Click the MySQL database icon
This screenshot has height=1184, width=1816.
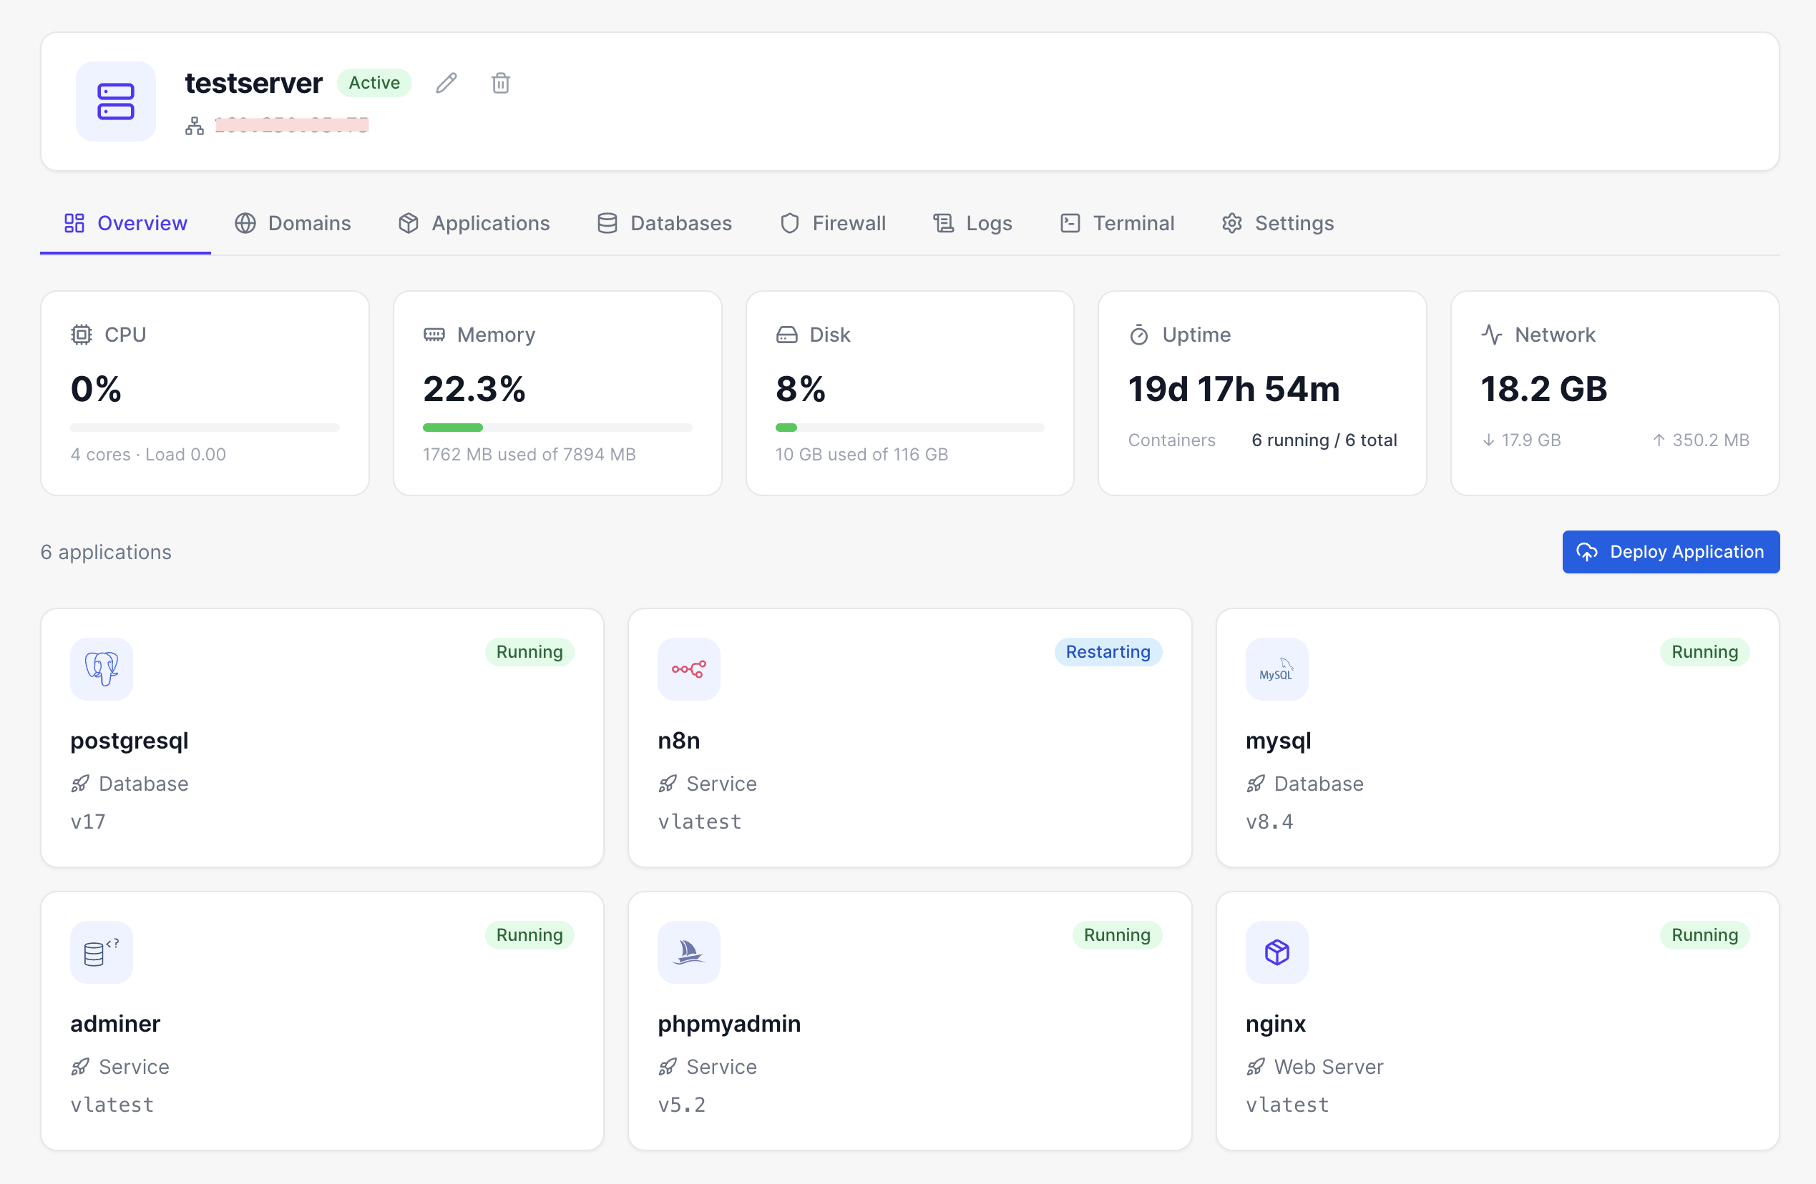pos(1276,669)
